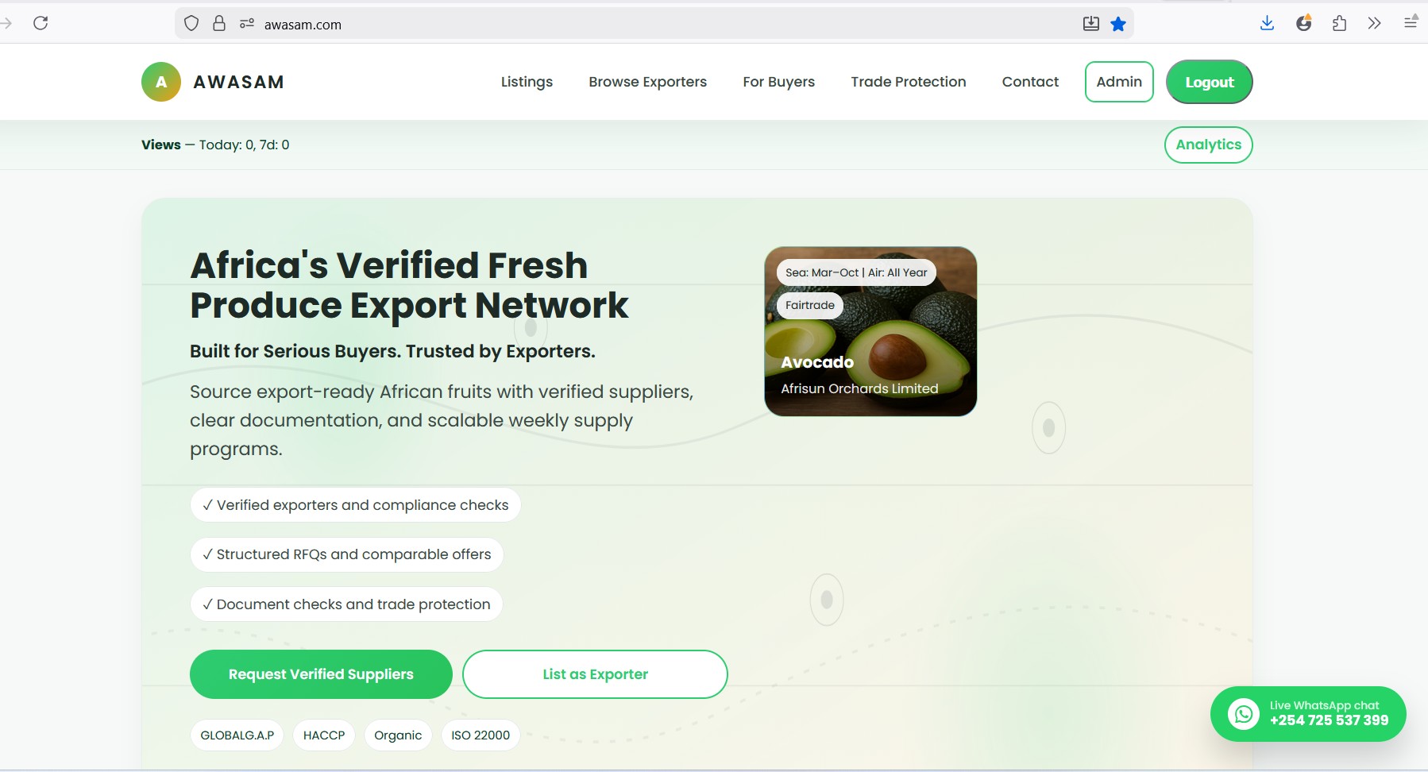Click the shield tracking protection icon
The width and height of the screenshot is (1428, 772).
pos(191,24)
